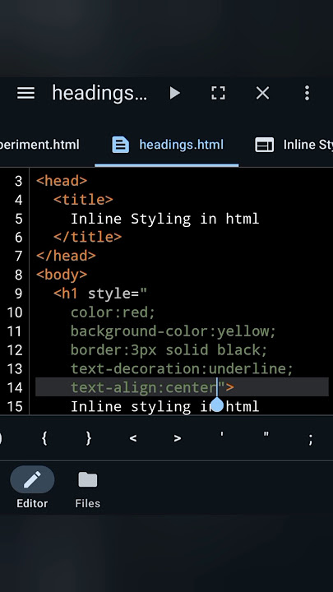Close the current file with X icon
Screen dimensions: 333x592
(262, 93)
